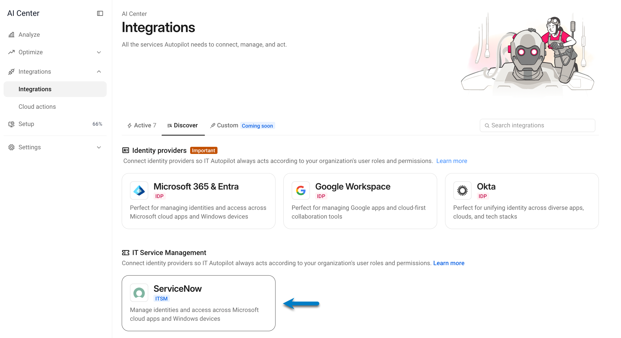Click the Settings gear icon
Screen dimensions: 621x338
point(11,147)
